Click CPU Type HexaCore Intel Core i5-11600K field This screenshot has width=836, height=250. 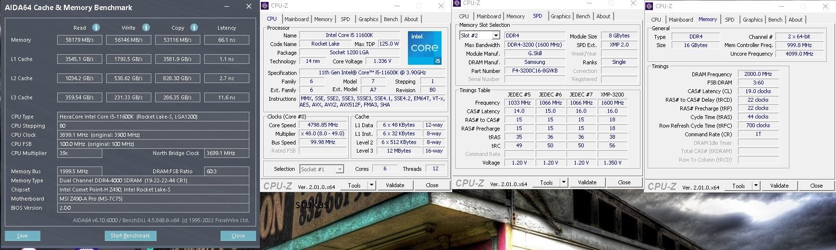pos(153,117)
